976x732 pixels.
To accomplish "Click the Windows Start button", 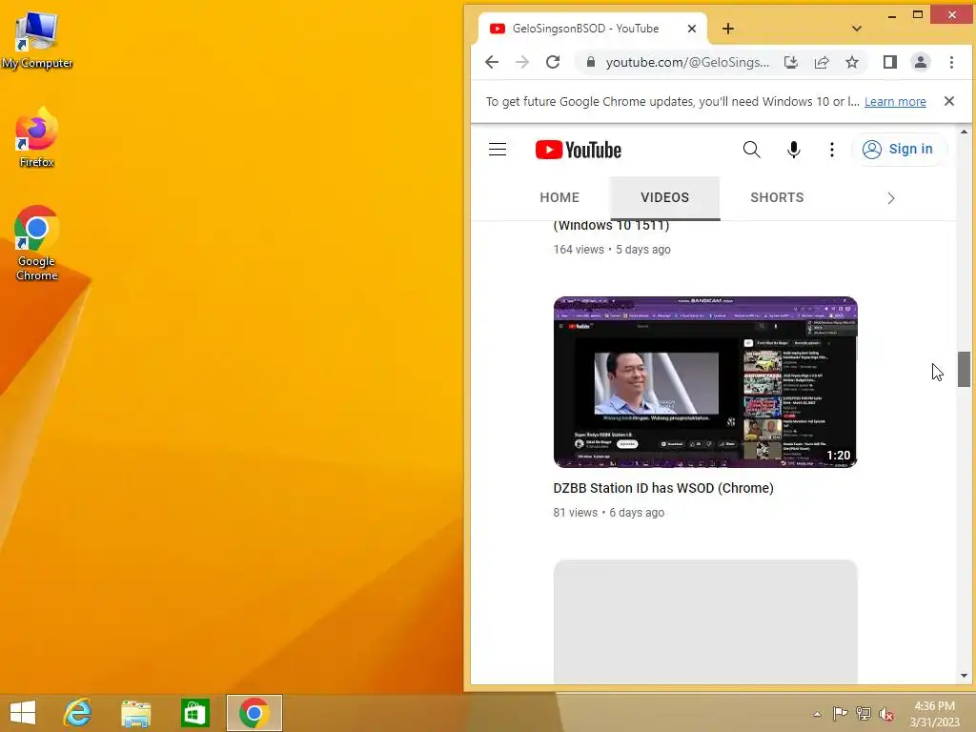I will [x=23, y=713].
